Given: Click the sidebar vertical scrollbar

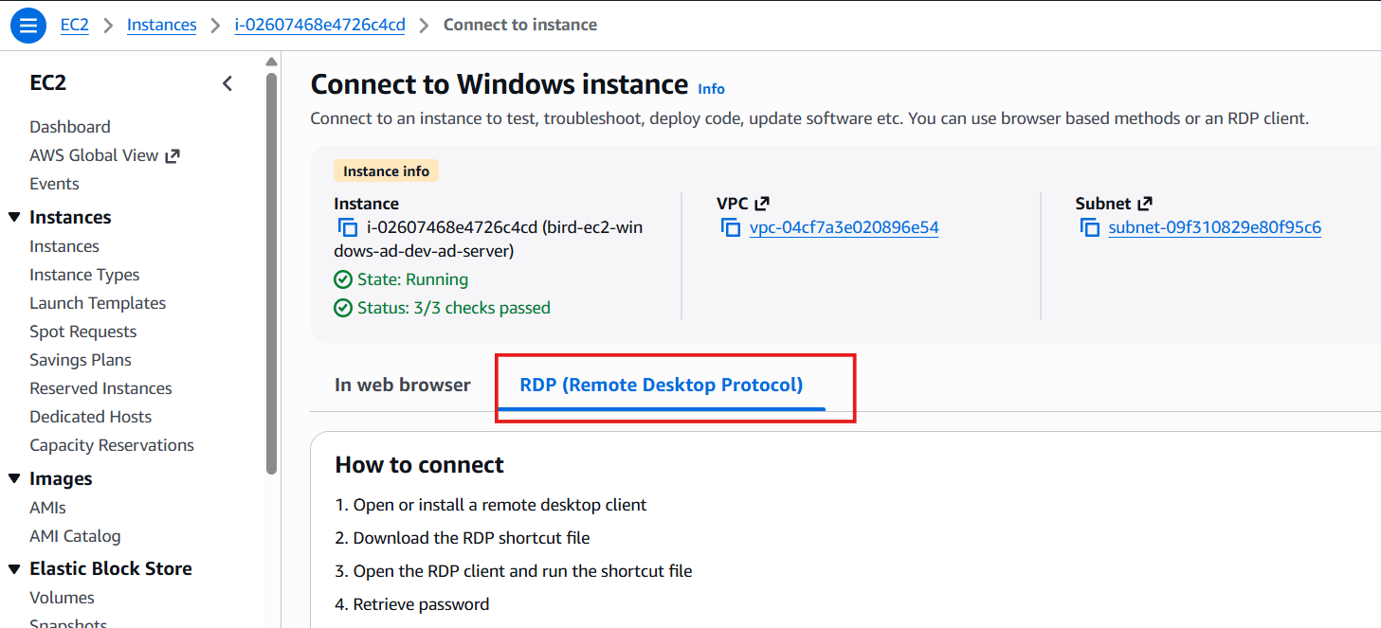Looking at the screenshot, I should point(272,273).
